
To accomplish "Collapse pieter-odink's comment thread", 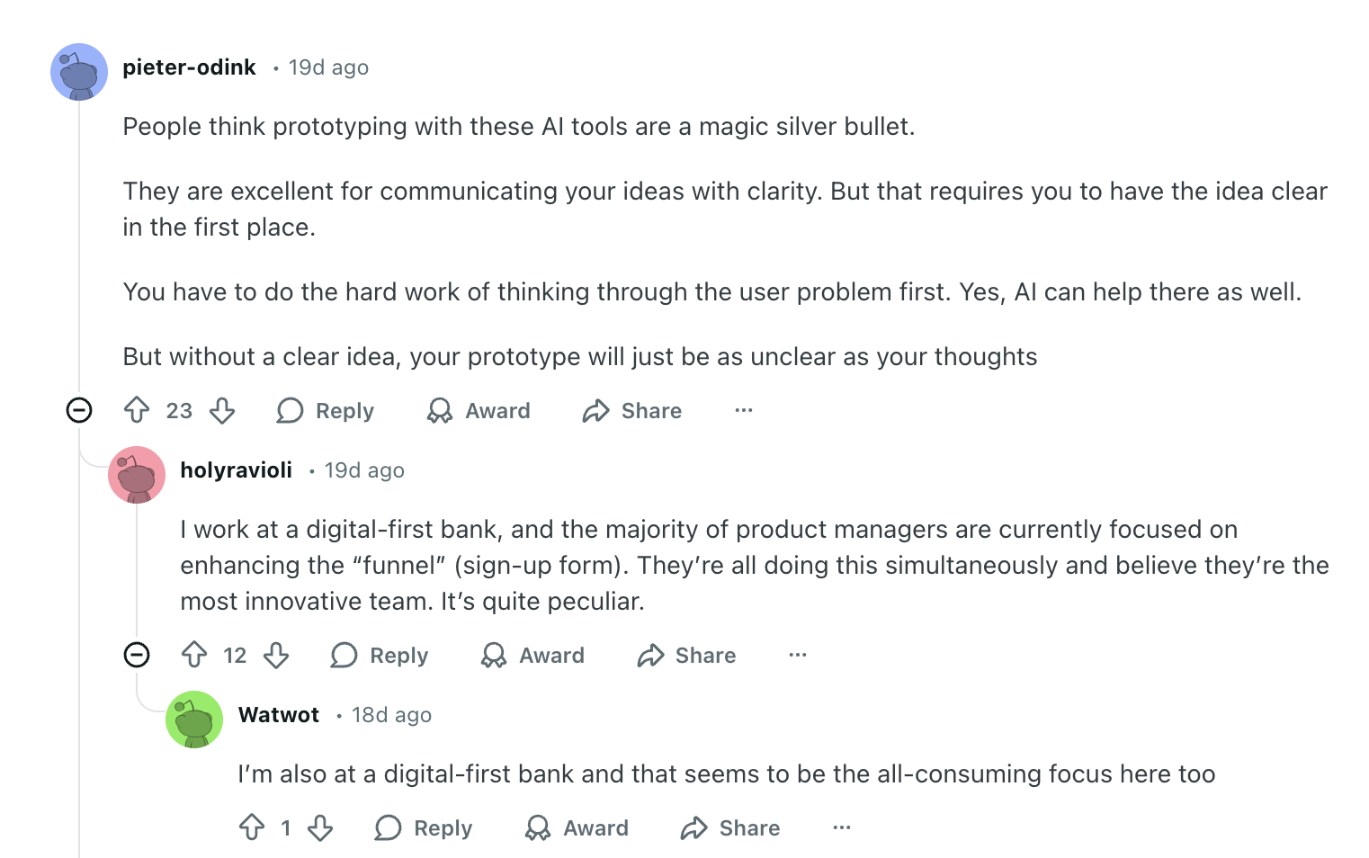I will 79,411.
